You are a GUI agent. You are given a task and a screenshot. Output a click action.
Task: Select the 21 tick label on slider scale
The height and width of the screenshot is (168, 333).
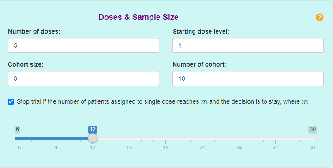click(x=202, y=148)
